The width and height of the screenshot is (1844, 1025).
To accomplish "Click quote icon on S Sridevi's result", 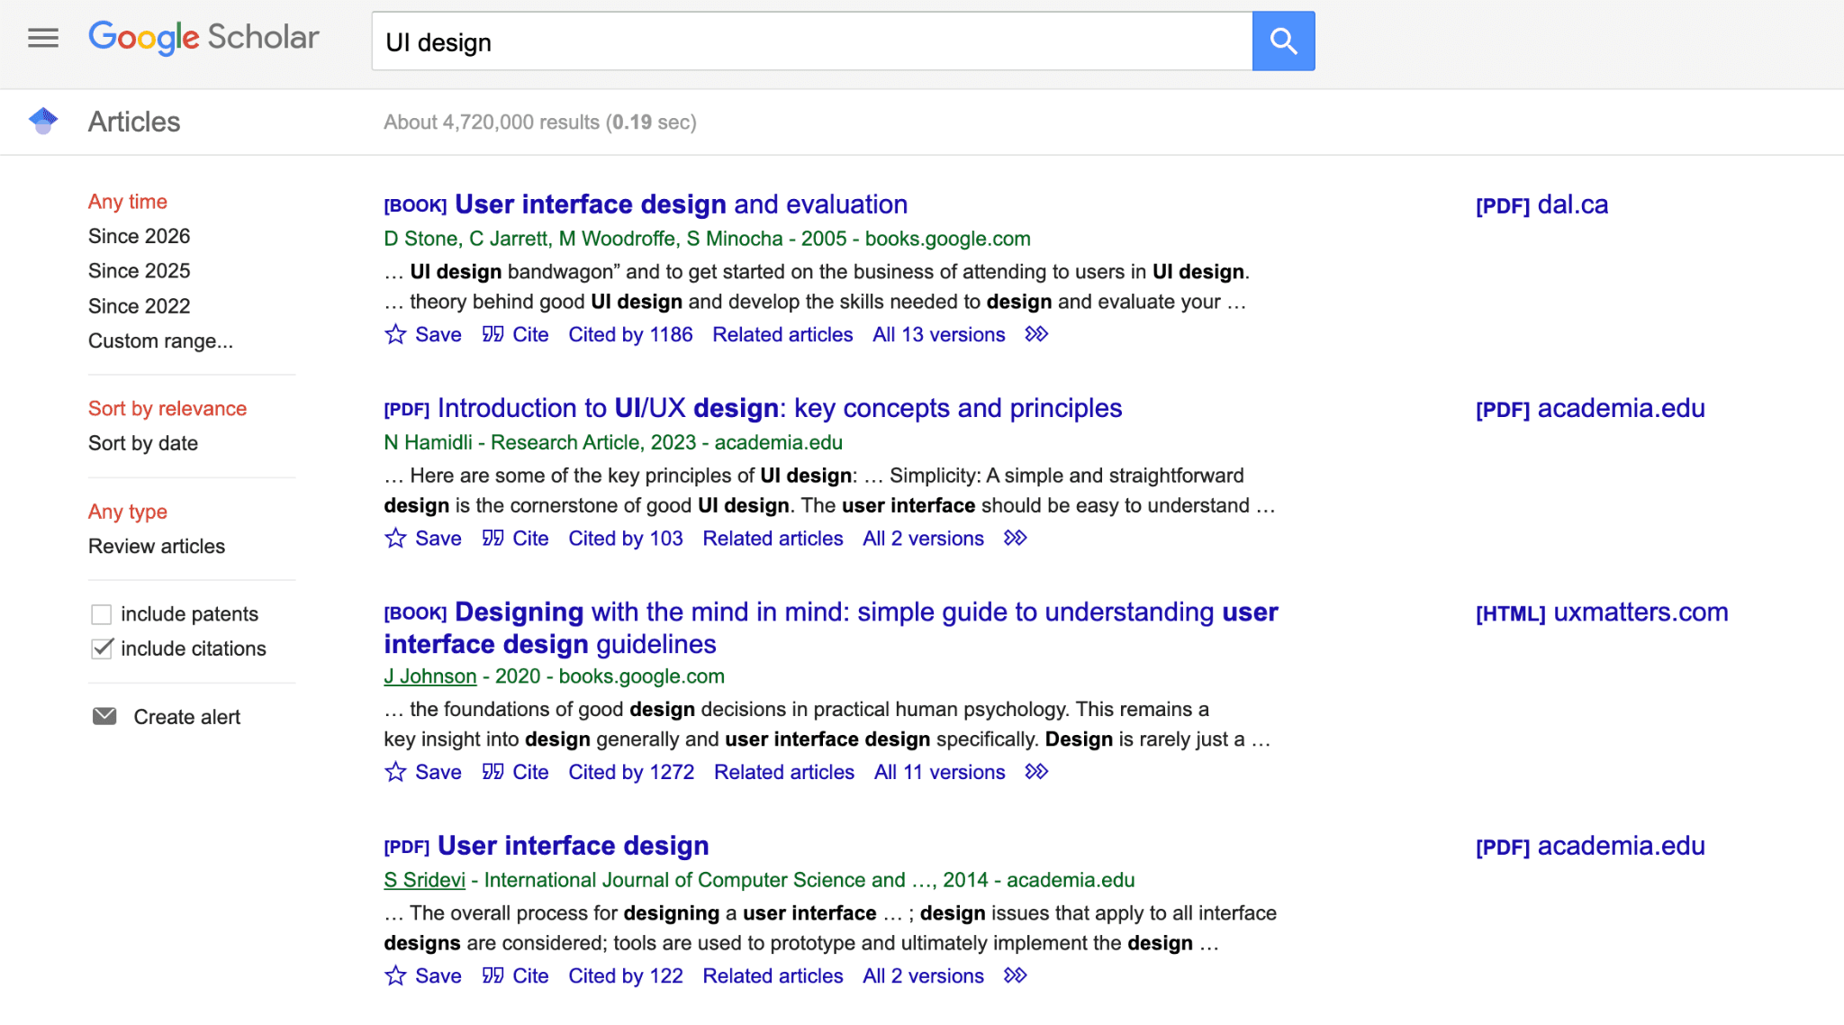I will (x=493, y=975).
